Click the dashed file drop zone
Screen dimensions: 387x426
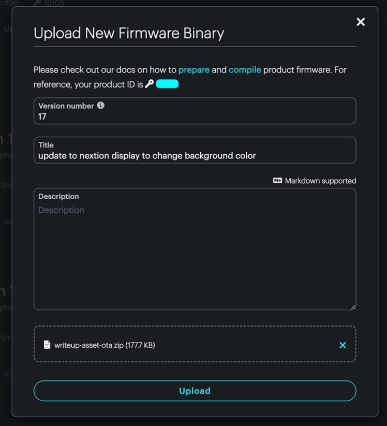tap(195, 344)
